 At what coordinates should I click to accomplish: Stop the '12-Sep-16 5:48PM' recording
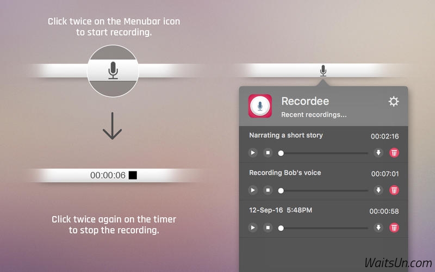268,227
